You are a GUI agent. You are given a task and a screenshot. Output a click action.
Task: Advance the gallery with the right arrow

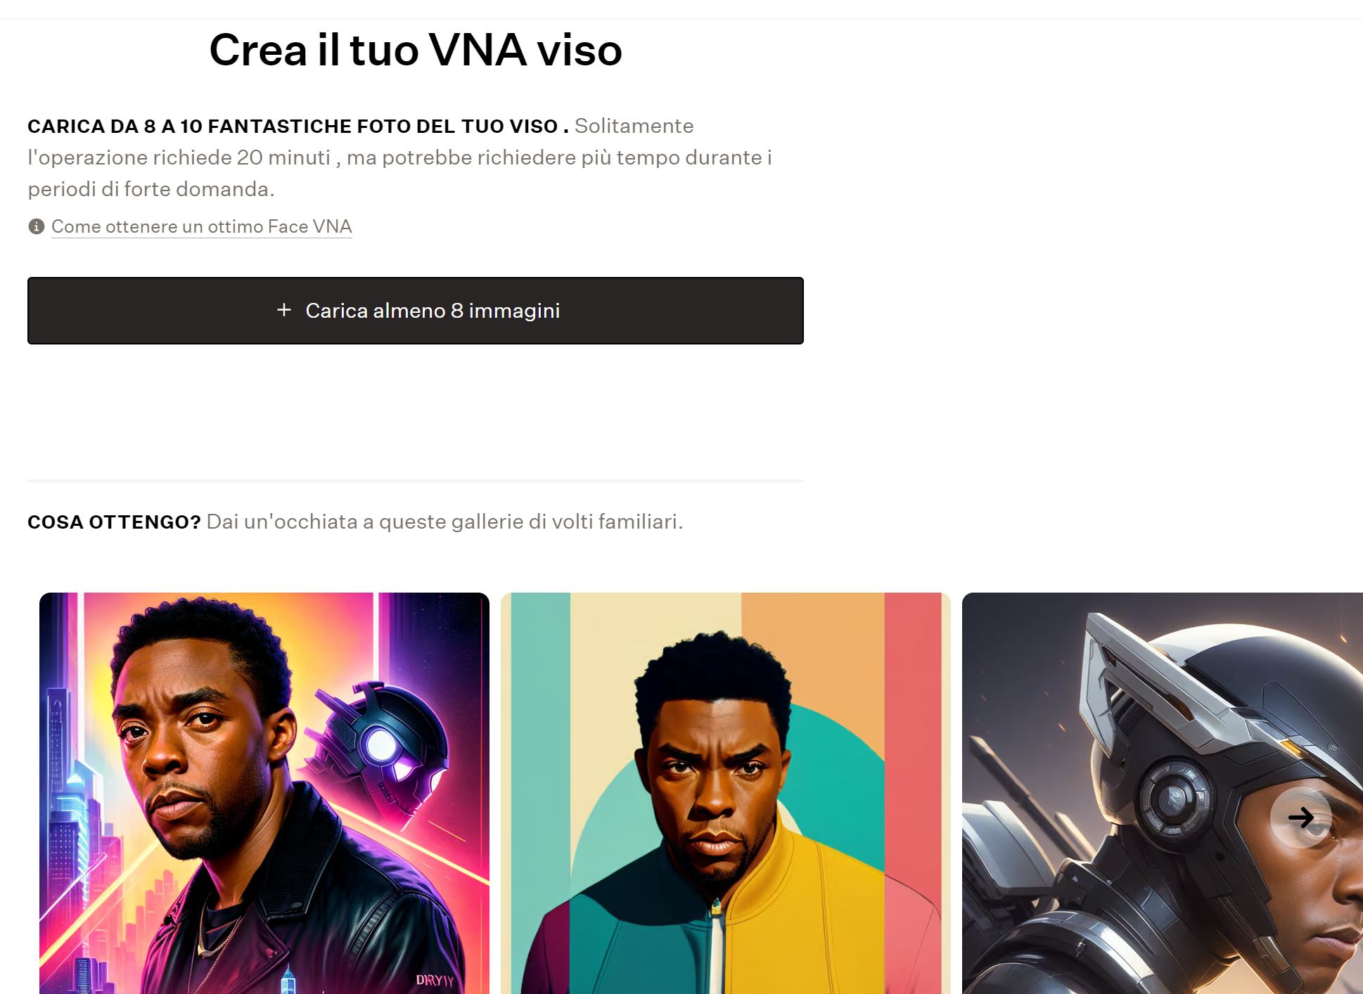pos(1300,817)
